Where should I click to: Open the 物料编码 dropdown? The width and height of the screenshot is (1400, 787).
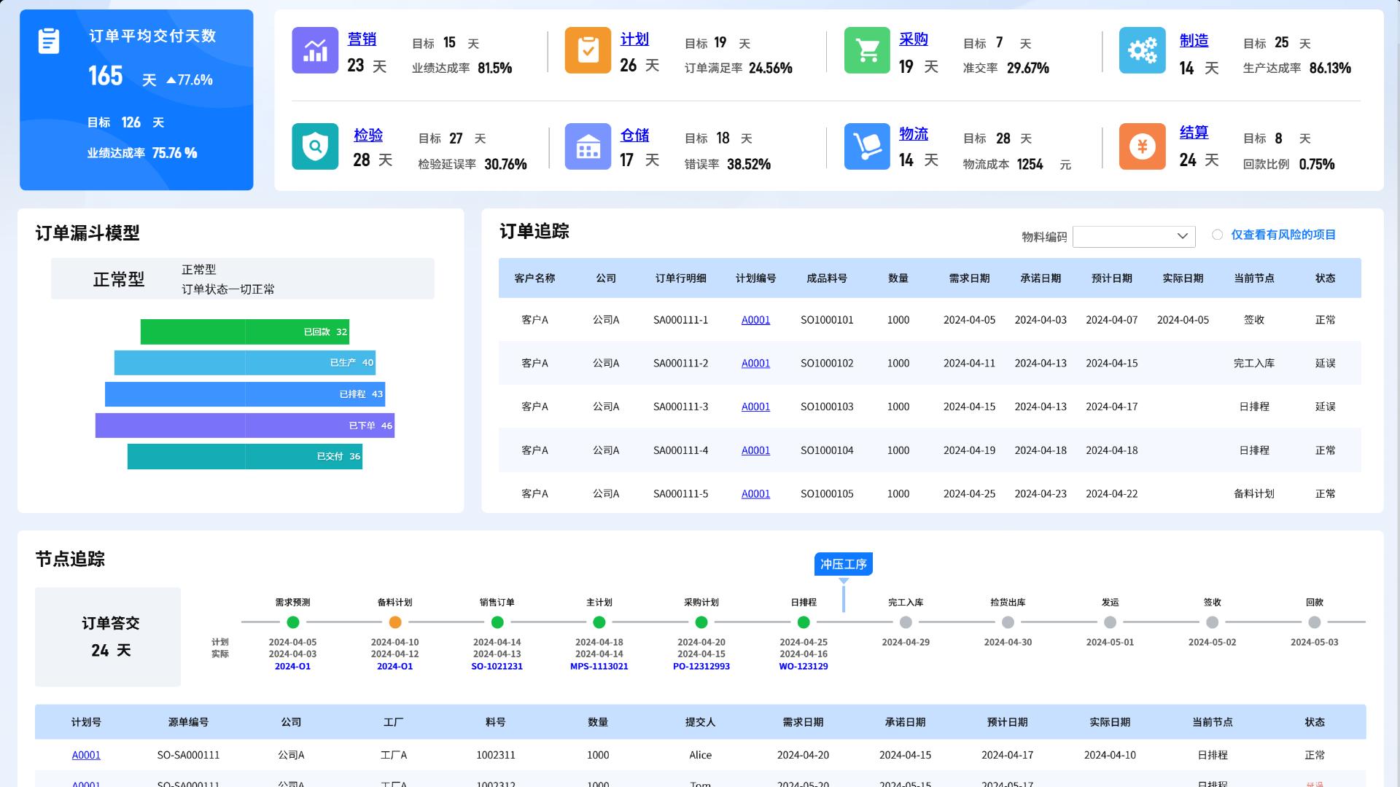(x=1133, y=236)
